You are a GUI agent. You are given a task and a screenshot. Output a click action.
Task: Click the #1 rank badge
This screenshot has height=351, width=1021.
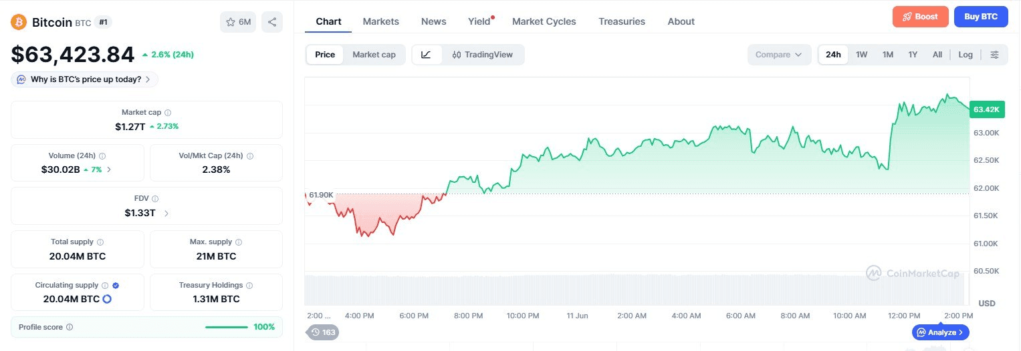tap(103, 22)
